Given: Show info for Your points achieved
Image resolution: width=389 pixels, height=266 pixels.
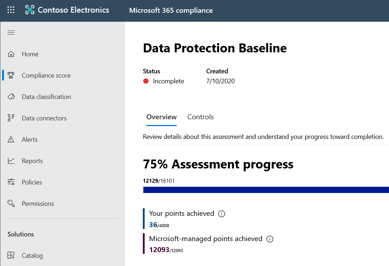Looking at the screenshot, I should point(222,214).
